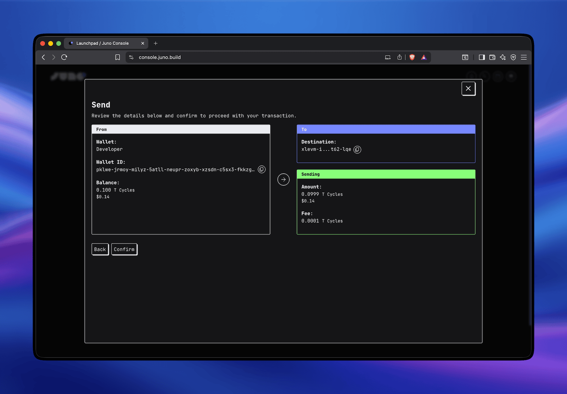Open the Brave VPN control
This screenshot has height=394, width=567.
(x=513, y=57)
